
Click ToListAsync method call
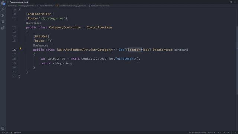click(x=125, y=59)
